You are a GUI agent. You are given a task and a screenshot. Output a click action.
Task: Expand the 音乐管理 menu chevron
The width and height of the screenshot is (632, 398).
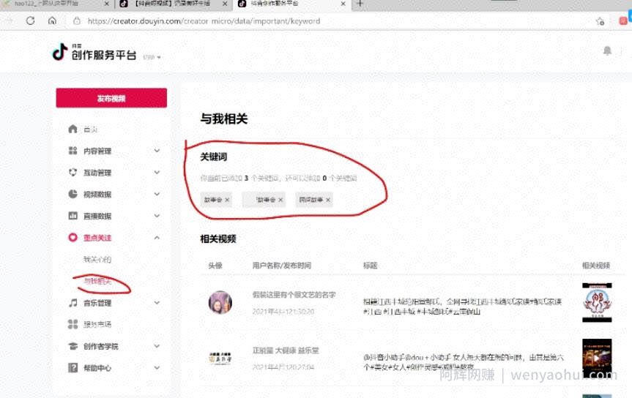[x=157, y=303]
